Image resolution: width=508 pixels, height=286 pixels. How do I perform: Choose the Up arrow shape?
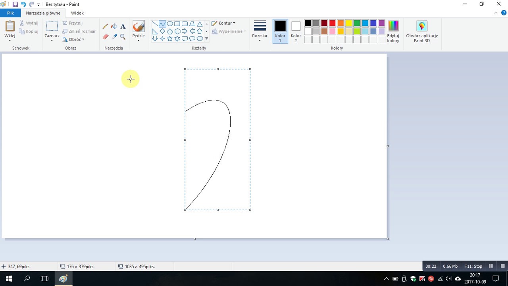click(x=200, y=31)
